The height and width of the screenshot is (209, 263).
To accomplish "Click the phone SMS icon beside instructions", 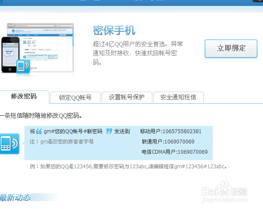I will point(9,144).
